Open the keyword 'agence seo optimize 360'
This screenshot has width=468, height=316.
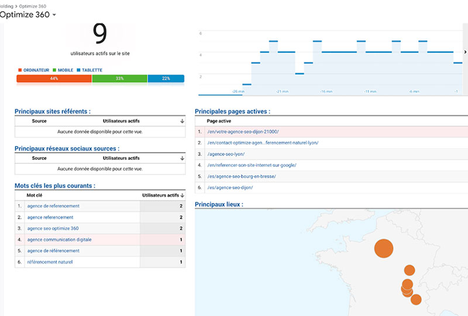coord(53,228)
